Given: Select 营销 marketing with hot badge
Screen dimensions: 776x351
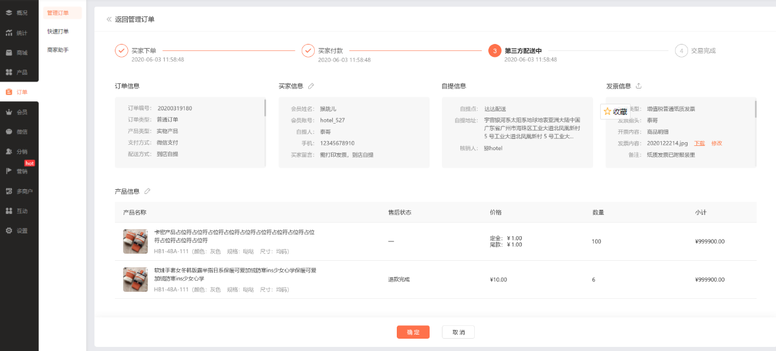Looking at the screenshot, I should [x=19, y=171].
